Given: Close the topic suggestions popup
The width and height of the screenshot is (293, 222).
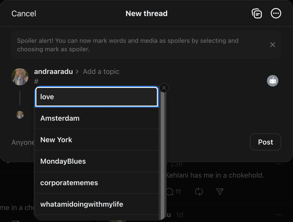Looking at the screenshot, I should pyautogui.click(x=164, y=88).
